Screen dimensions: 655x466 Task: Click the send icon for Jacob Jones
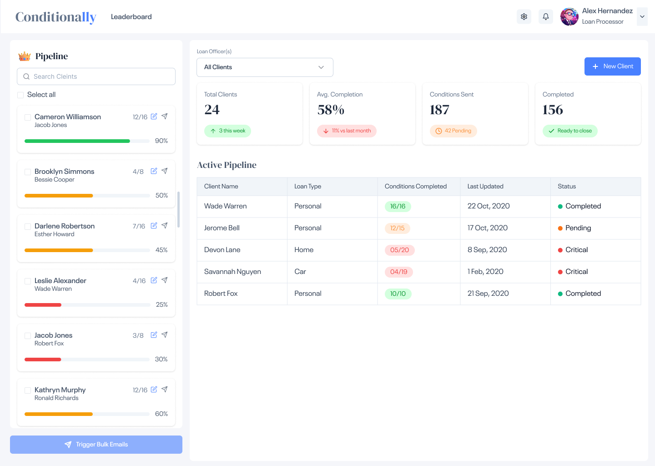[x=165, y=334]
